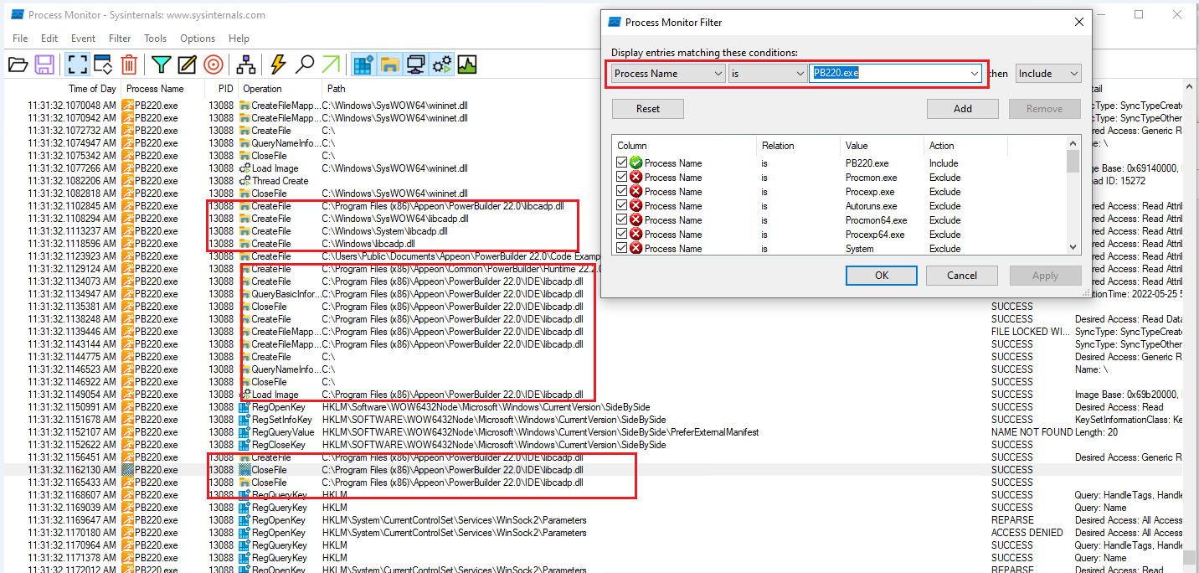Open the PB220.exe value combo box arrow
Screen dimensions: 1199x573
[x=975, y=74]
